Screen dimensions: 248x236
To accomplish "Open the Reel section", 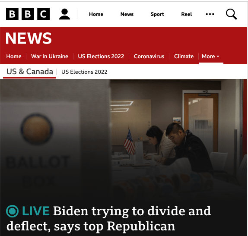I will click(187, 14).
